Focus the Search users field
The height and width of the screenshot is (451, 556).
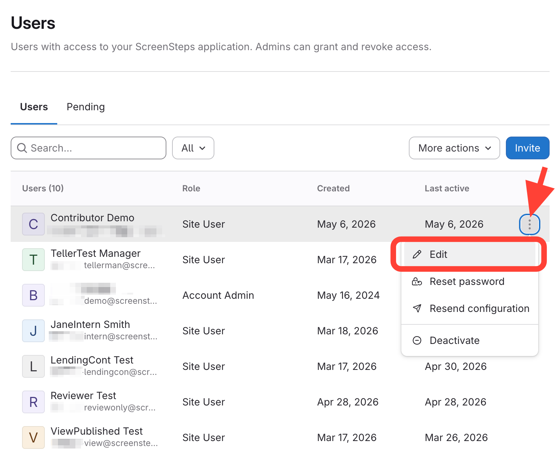pyautogui.click(x=89, y=148)
